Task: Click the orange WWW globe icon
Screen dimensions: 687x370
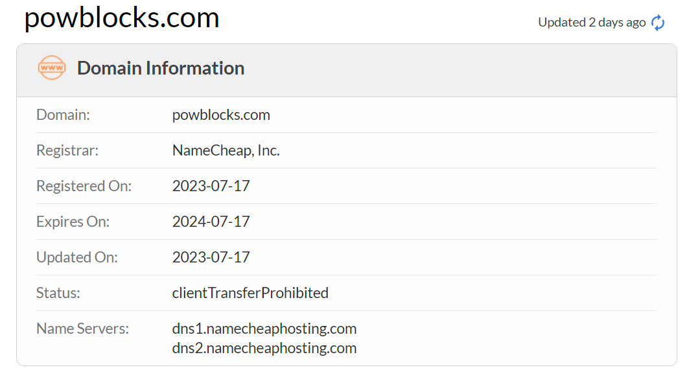Action: tap(52, 67)
